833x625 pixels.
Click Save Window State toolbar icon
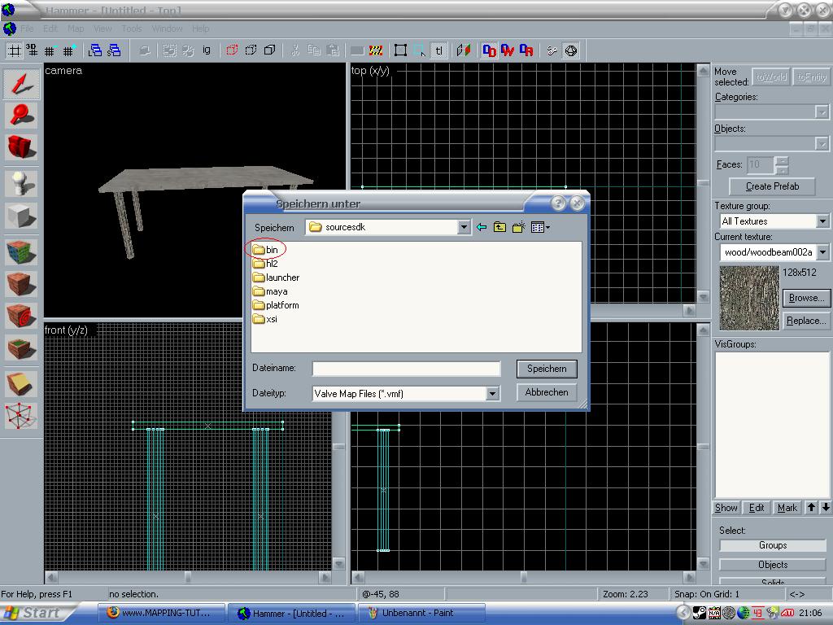114,51
